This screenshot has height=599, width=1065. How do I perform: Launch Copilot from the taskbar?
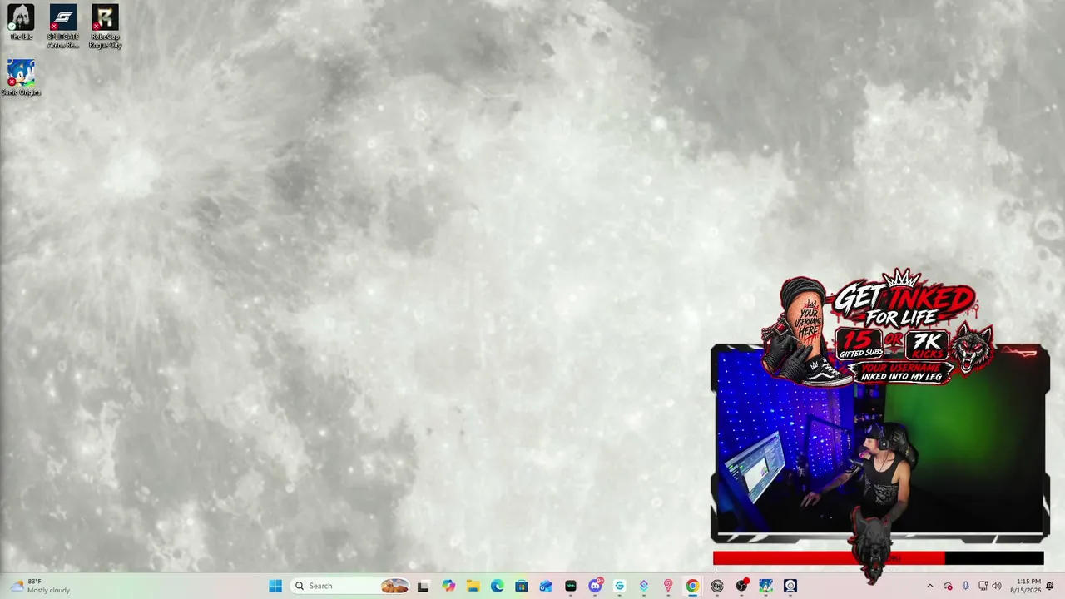pyautogui.click(x=448, y=586)
